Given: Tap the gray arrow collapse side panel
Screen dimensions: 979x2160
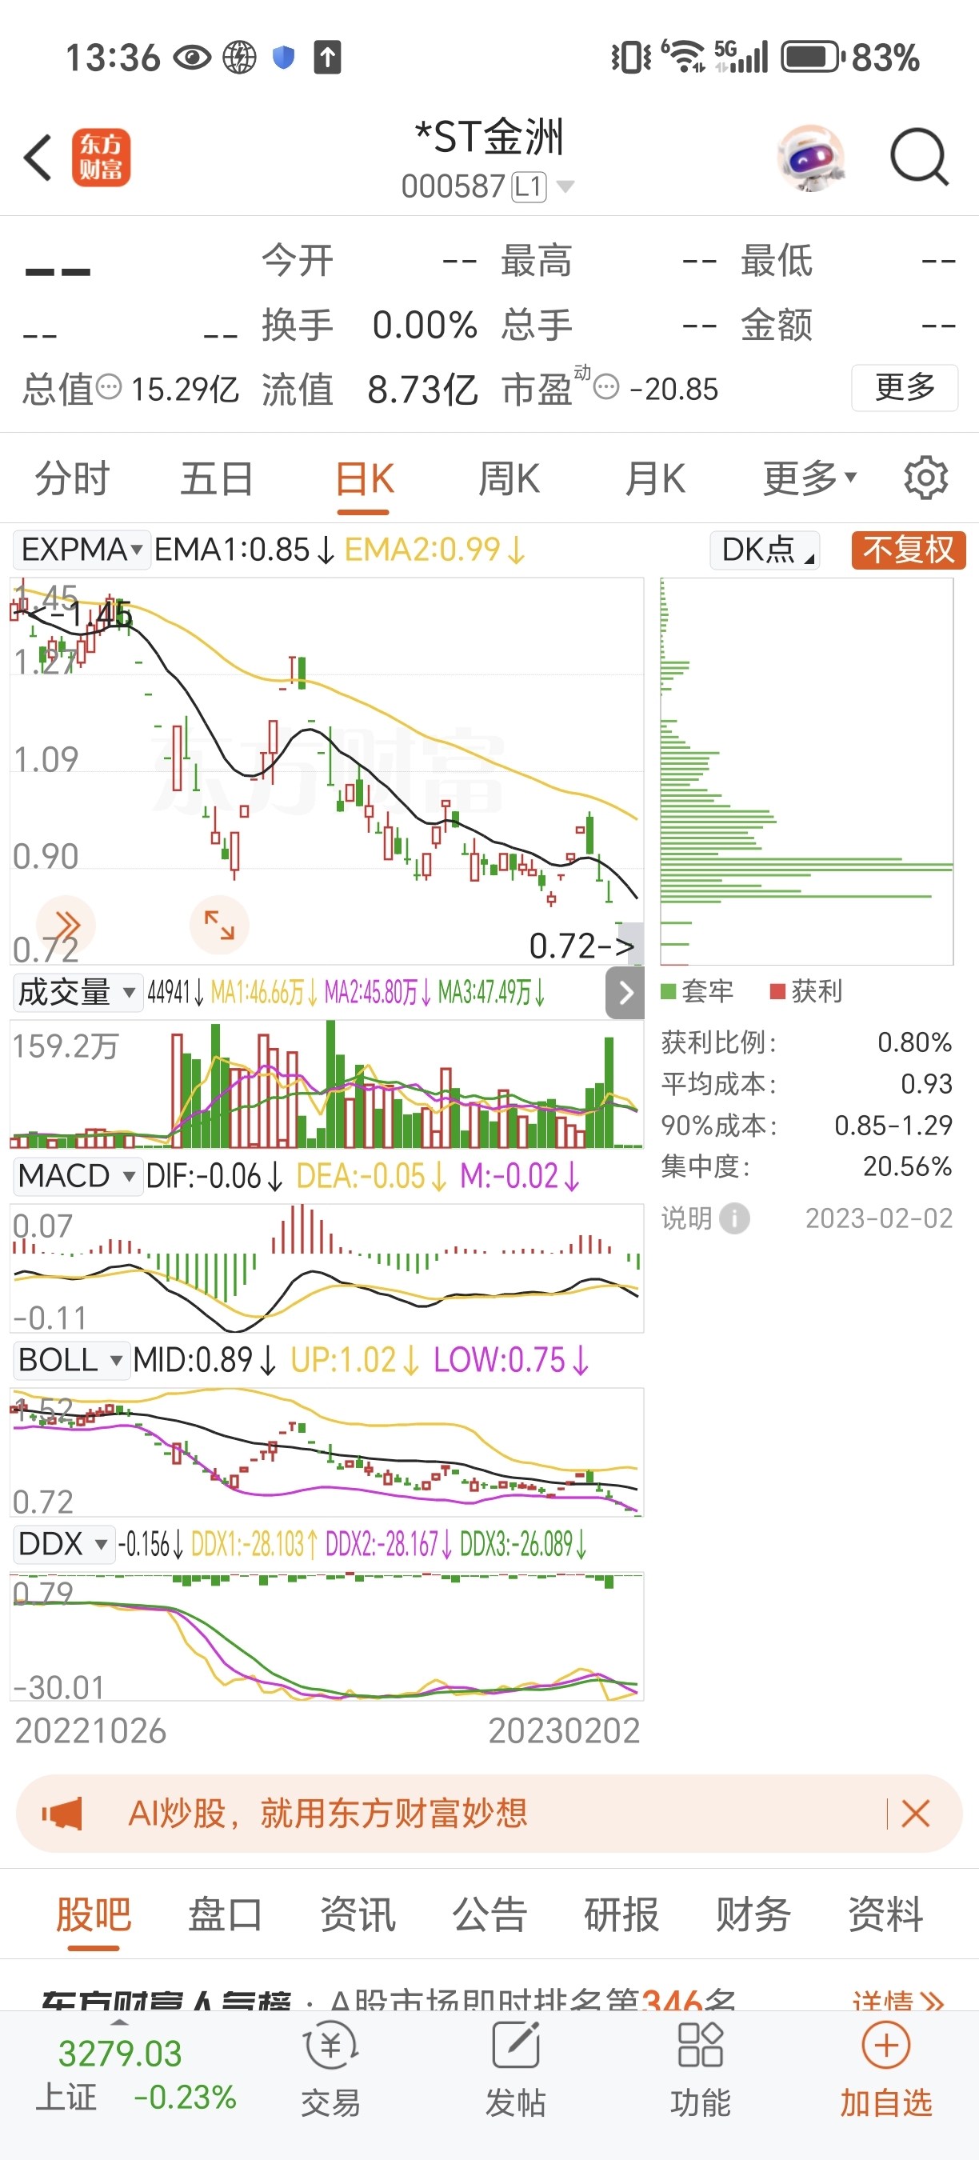Looking at the screenshot, I should pos(625,993).
